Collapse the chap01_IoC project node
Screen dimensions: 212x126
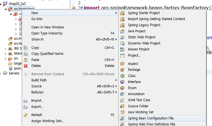click(1, 4)
